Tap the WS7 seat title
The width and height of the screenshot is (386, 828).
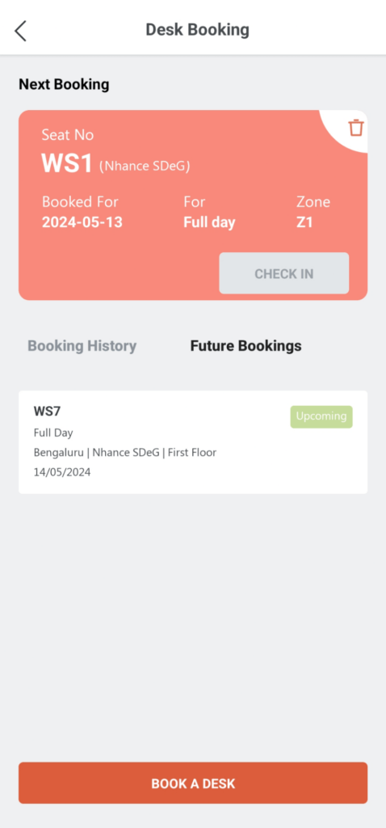click(x=48, y=412)
